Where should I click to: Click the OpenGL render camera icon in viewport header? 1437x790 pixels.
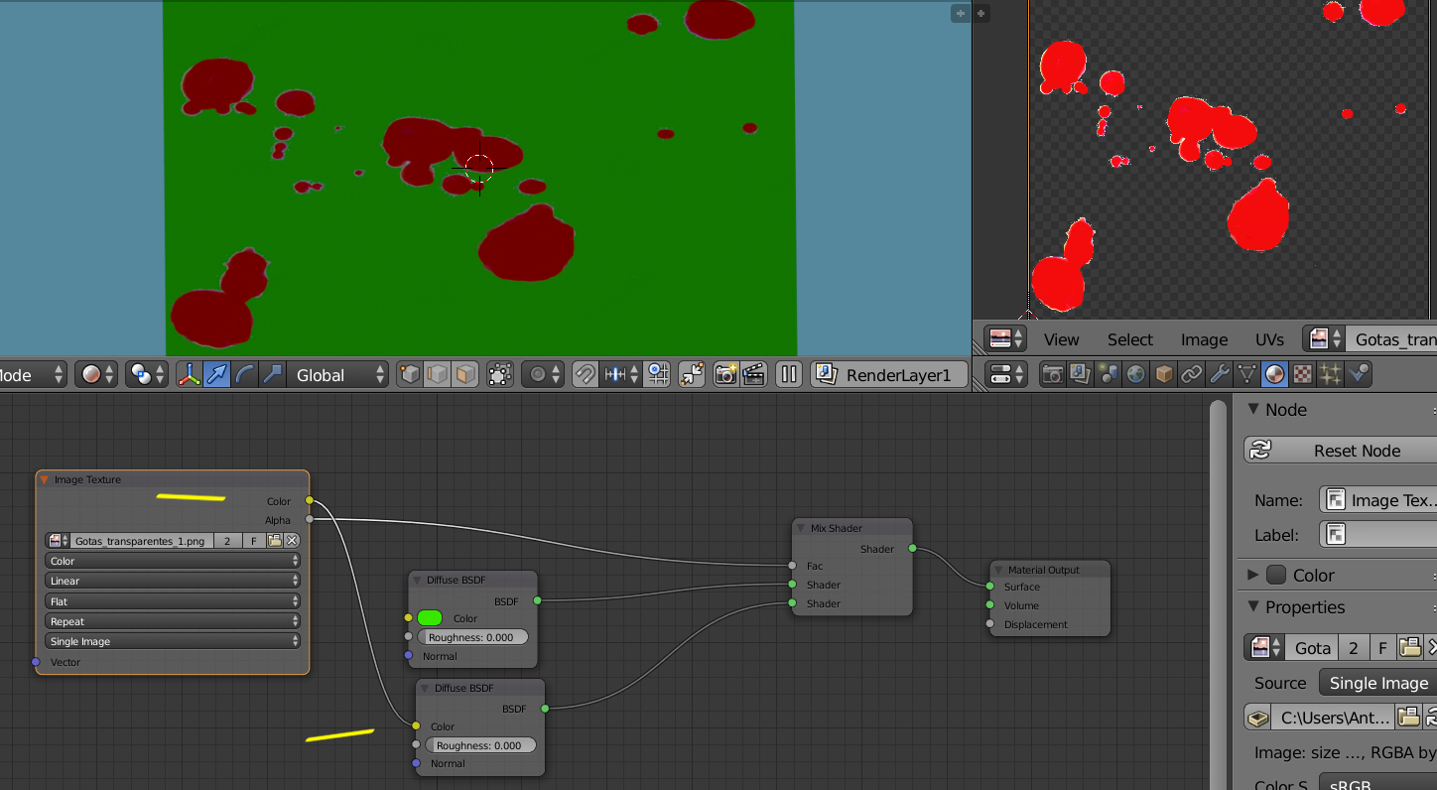pyautogui.click(x=726, y=374)
